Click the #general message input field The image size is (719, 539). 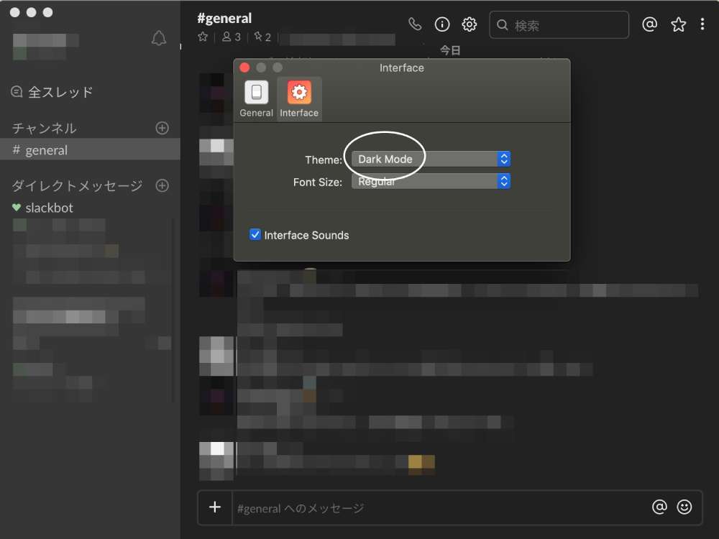coord(440,508)
